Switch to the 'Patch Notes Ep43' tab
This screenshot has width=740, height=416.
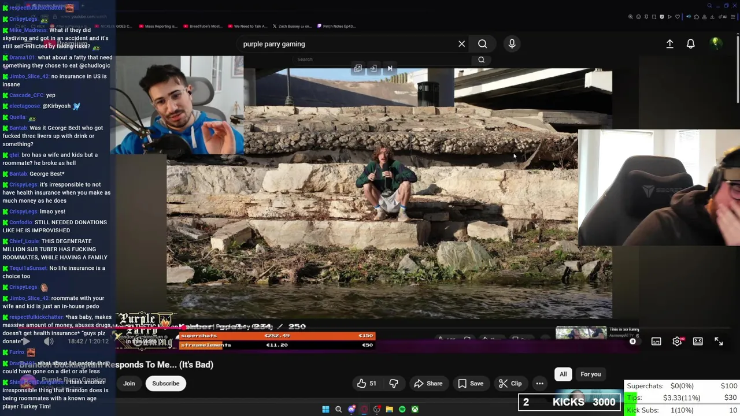336,26
